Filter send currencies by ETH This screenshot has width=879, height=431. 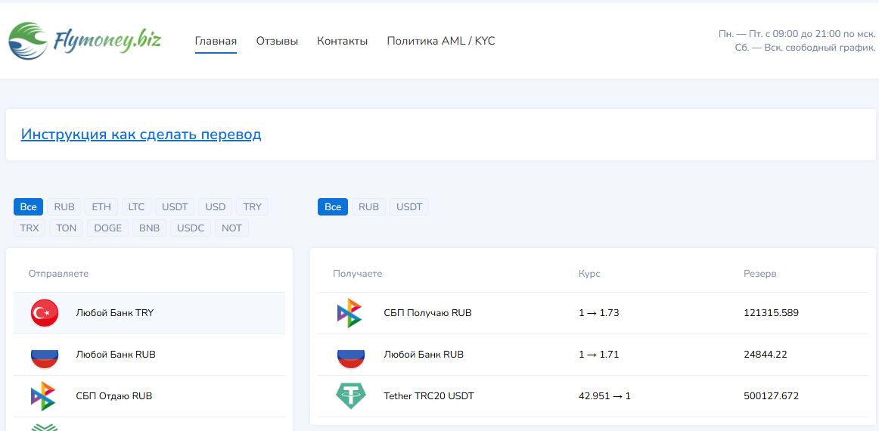tap(101, 207)
